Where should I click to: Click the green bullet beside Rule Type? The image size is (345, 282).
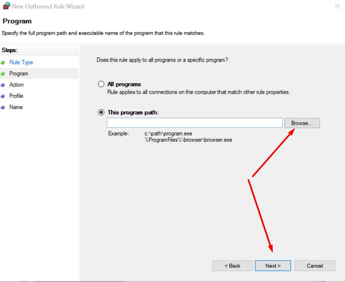click(3, 63)
